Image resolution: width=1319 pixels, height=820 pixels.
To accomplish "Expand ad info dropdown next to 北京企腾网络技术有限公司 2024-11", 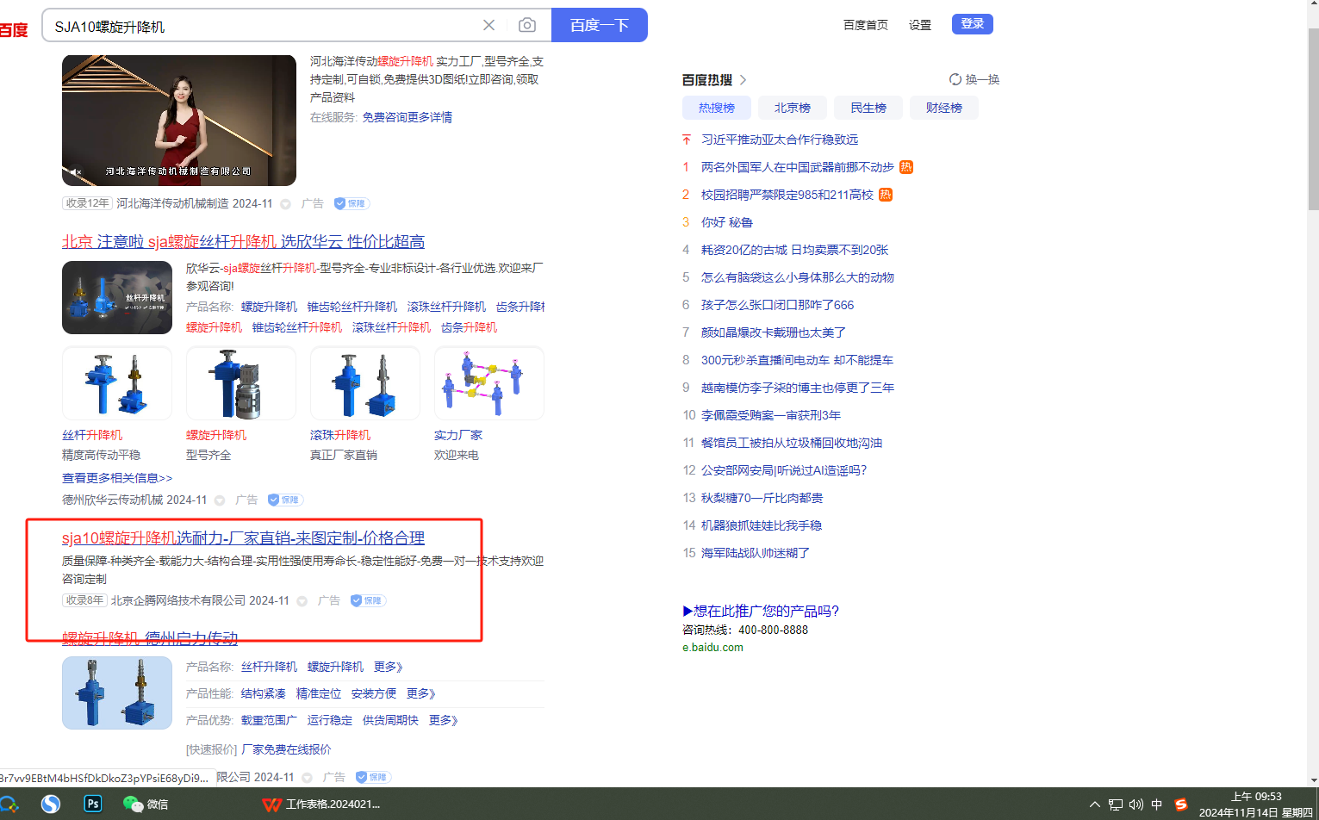I will [x=302, y=601].
